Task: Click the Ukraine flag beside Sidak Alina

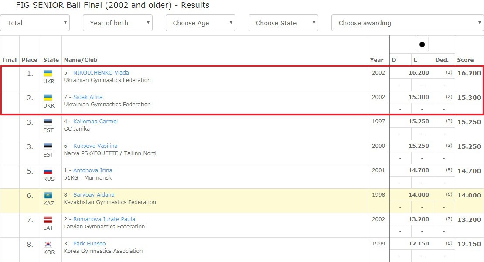Action: click(x=48, y=98)
